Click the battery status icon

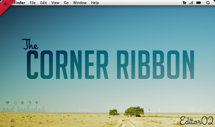click(199, 3)
